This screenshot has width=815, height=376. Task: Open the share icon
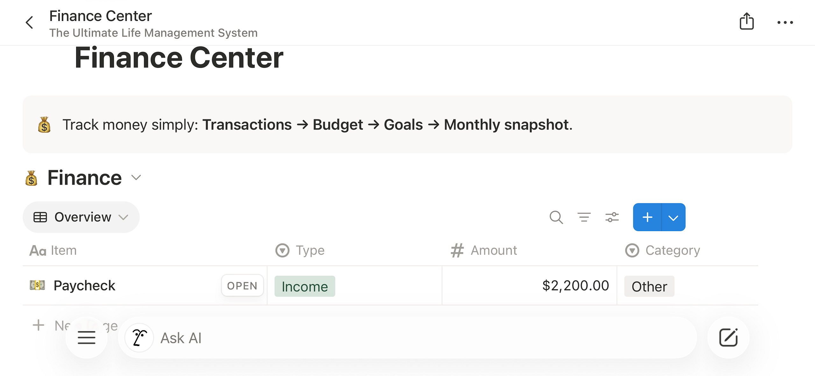(747, 22)
